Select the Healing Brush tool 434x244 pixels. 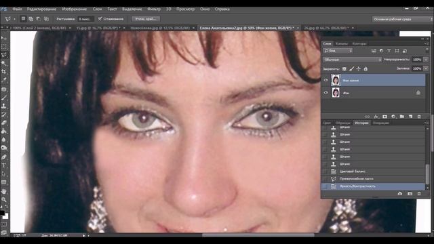pyautogui.click(x=4, y=89)
